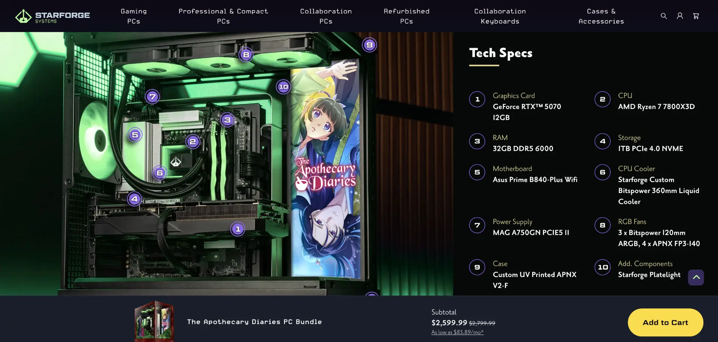Open the Collaboration Keyboards menu
The width and height of the screenshot is (718, 342).
click(x=500, y=16)
